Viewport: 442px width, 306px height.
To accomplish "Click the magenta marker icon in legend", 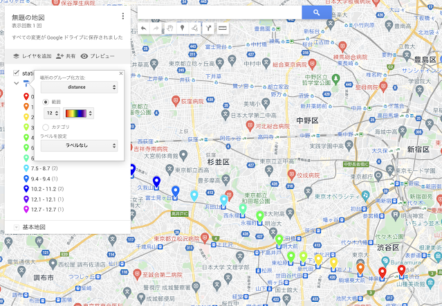I will pos(26,209).
